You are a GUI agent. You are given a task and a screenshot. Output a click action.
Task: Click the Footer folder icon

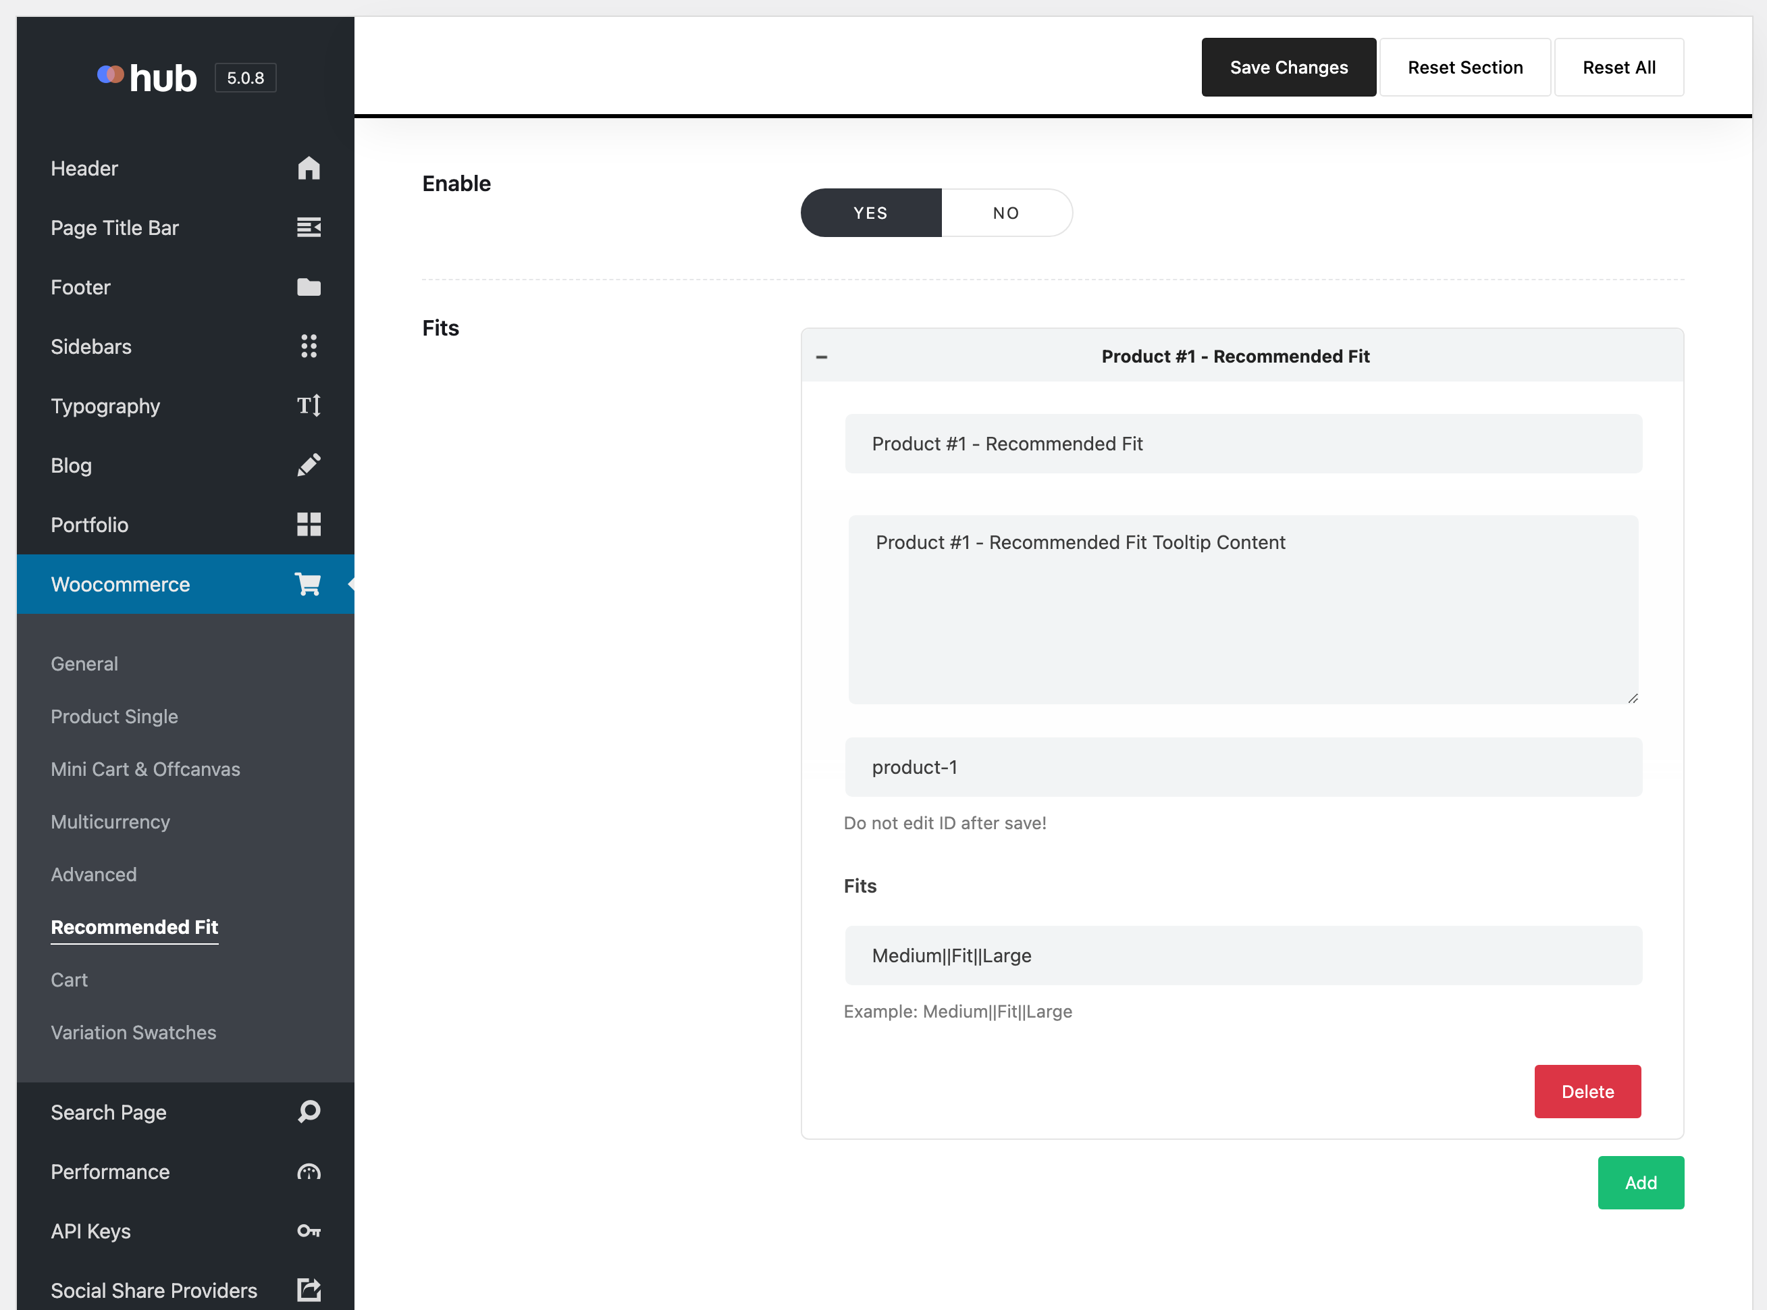tap(309, 287)
